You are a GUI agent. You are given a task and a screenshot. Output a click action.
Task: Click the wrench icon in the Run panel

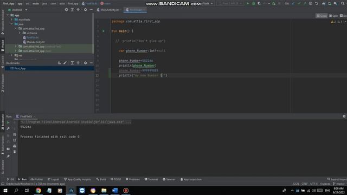(8, 128)
